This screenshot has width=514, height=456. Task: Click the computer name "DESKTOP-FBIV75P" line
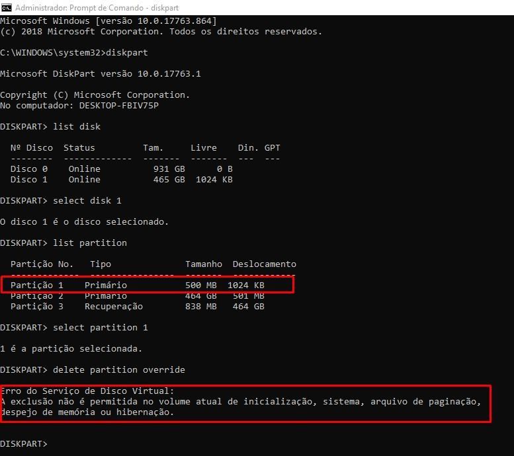[x=79, y=106]
